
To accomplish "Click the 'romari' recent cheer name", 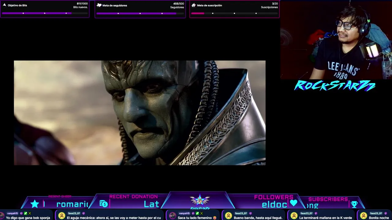I will [x=72, y=204].
